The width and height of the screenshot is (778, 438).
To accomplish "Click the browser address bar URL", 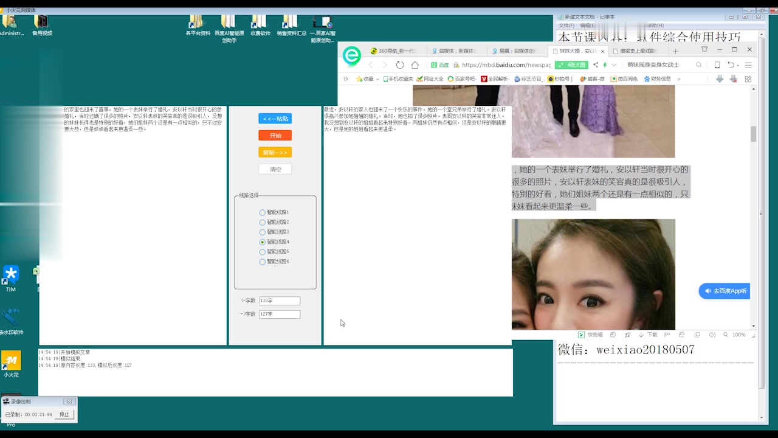I will pos(506,64).
